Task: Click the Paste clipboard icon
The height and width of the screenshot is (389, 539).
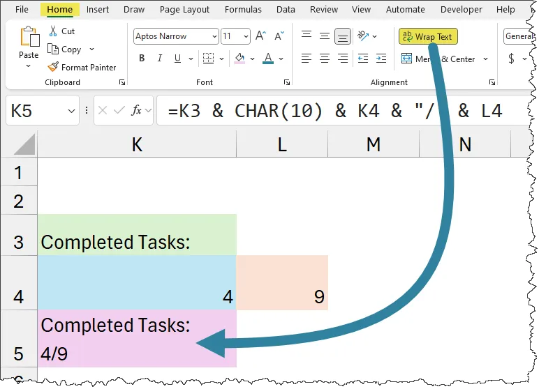Action: pos(29,36)
